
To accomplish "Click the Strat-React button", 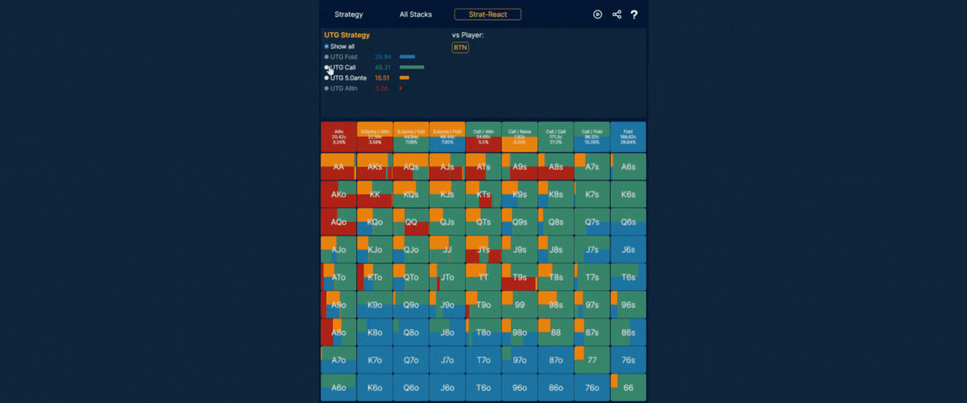I will 488,15.
